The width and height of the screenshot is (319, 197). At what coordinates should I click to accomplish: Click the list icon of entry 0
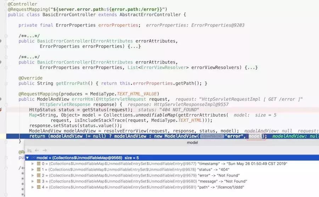click(x=39, y=163)
